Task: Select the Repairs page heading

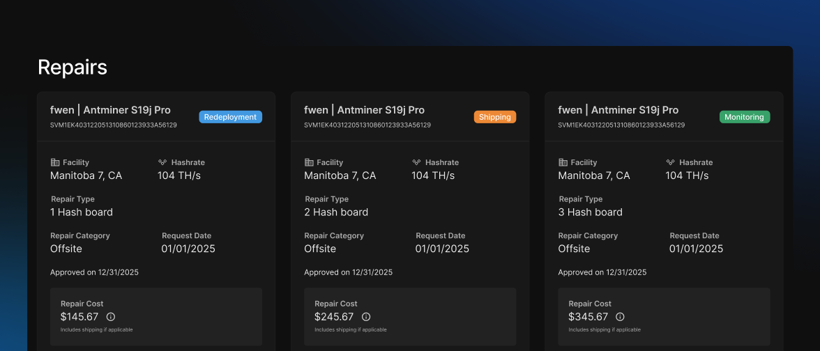Action: click(x=73, y=68)
